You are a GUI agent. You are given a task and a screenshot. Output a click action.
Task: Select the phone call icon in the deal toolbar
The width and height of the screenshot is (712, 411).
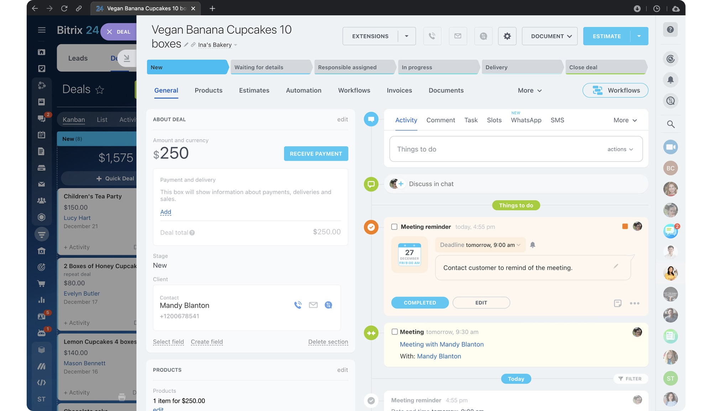(x=432, y=36)
